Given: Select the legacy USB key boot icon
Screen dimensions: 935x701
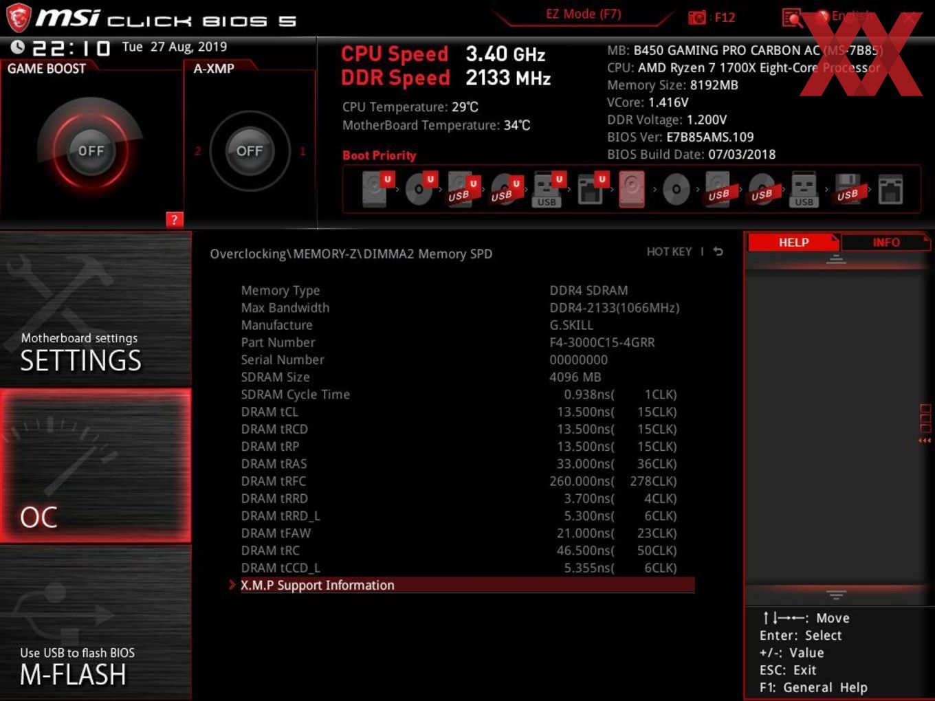Looking at the screenshot, I should pos(804,189).
